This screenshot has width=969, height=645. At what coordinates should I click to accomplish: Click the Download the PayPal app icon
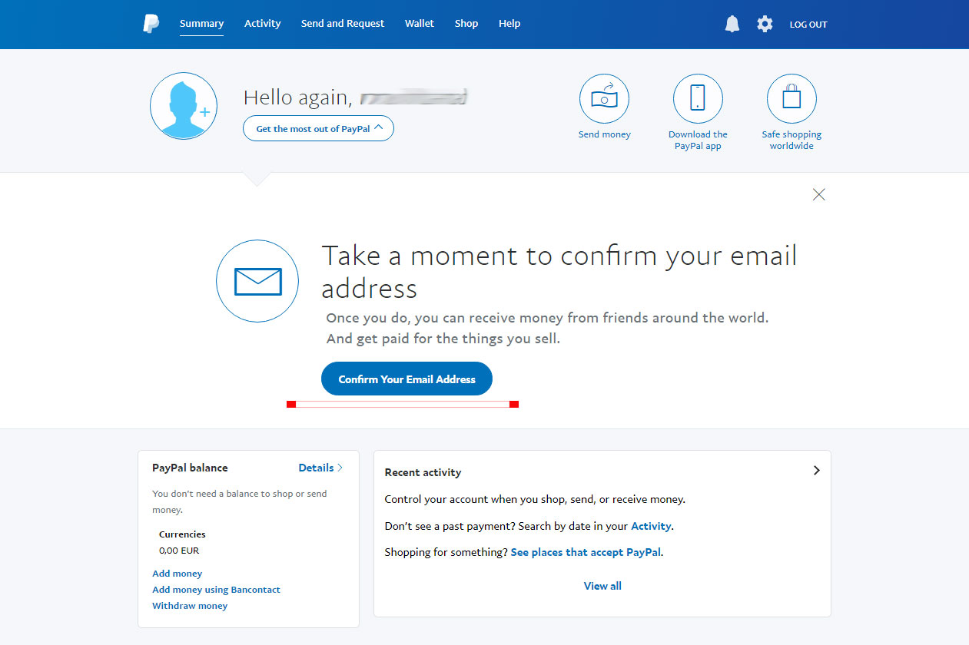pos(698,98)
